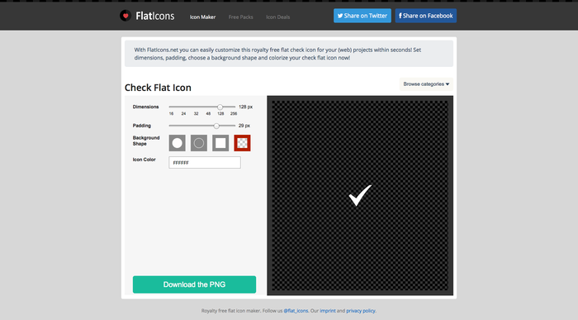578x320 pixels.
Task: Open the Browse categories dropdown
Action: coord(426,84)
